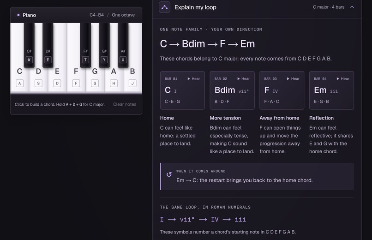Collapse the Explain my loop panel chevron
372x240 pixels.
pyautogui.click(x=352, y=7)
